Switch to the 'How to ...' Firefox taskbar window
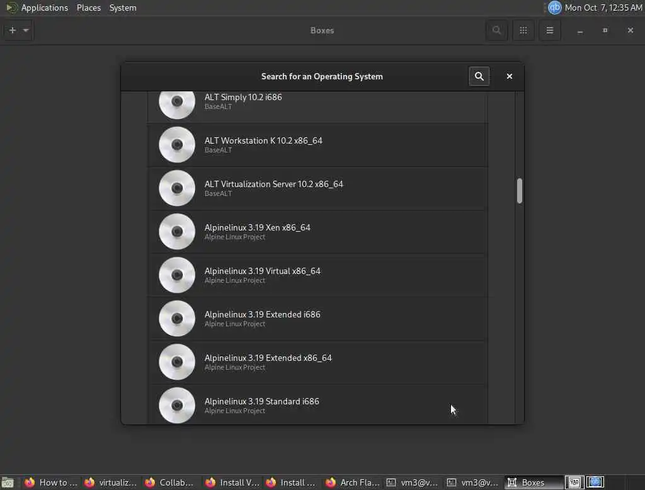 click(x=50, y=482)
